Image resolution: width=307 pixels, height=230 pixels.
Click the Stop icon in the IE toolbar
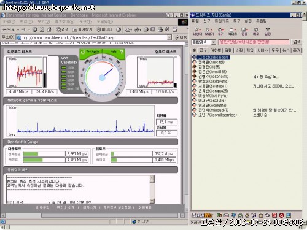coord(35,29)
